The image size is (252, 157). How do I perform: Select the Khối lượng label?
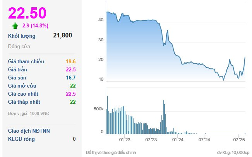click(x=22, y=36)
